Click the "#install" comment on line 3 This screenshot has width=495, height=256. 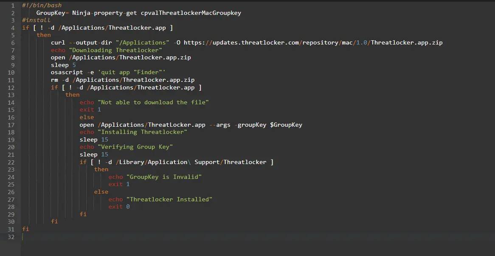click(x=37, y=20)
